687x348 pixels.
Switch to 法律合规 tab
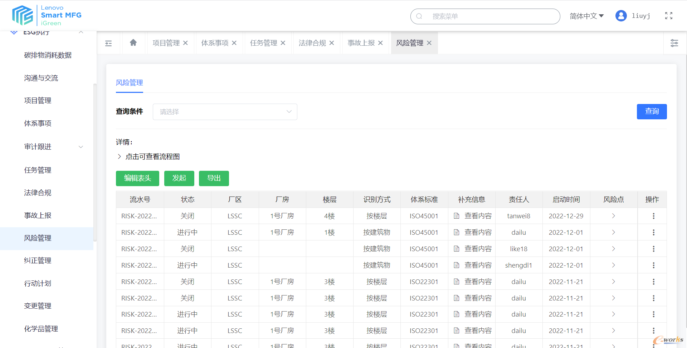[312, 43]
